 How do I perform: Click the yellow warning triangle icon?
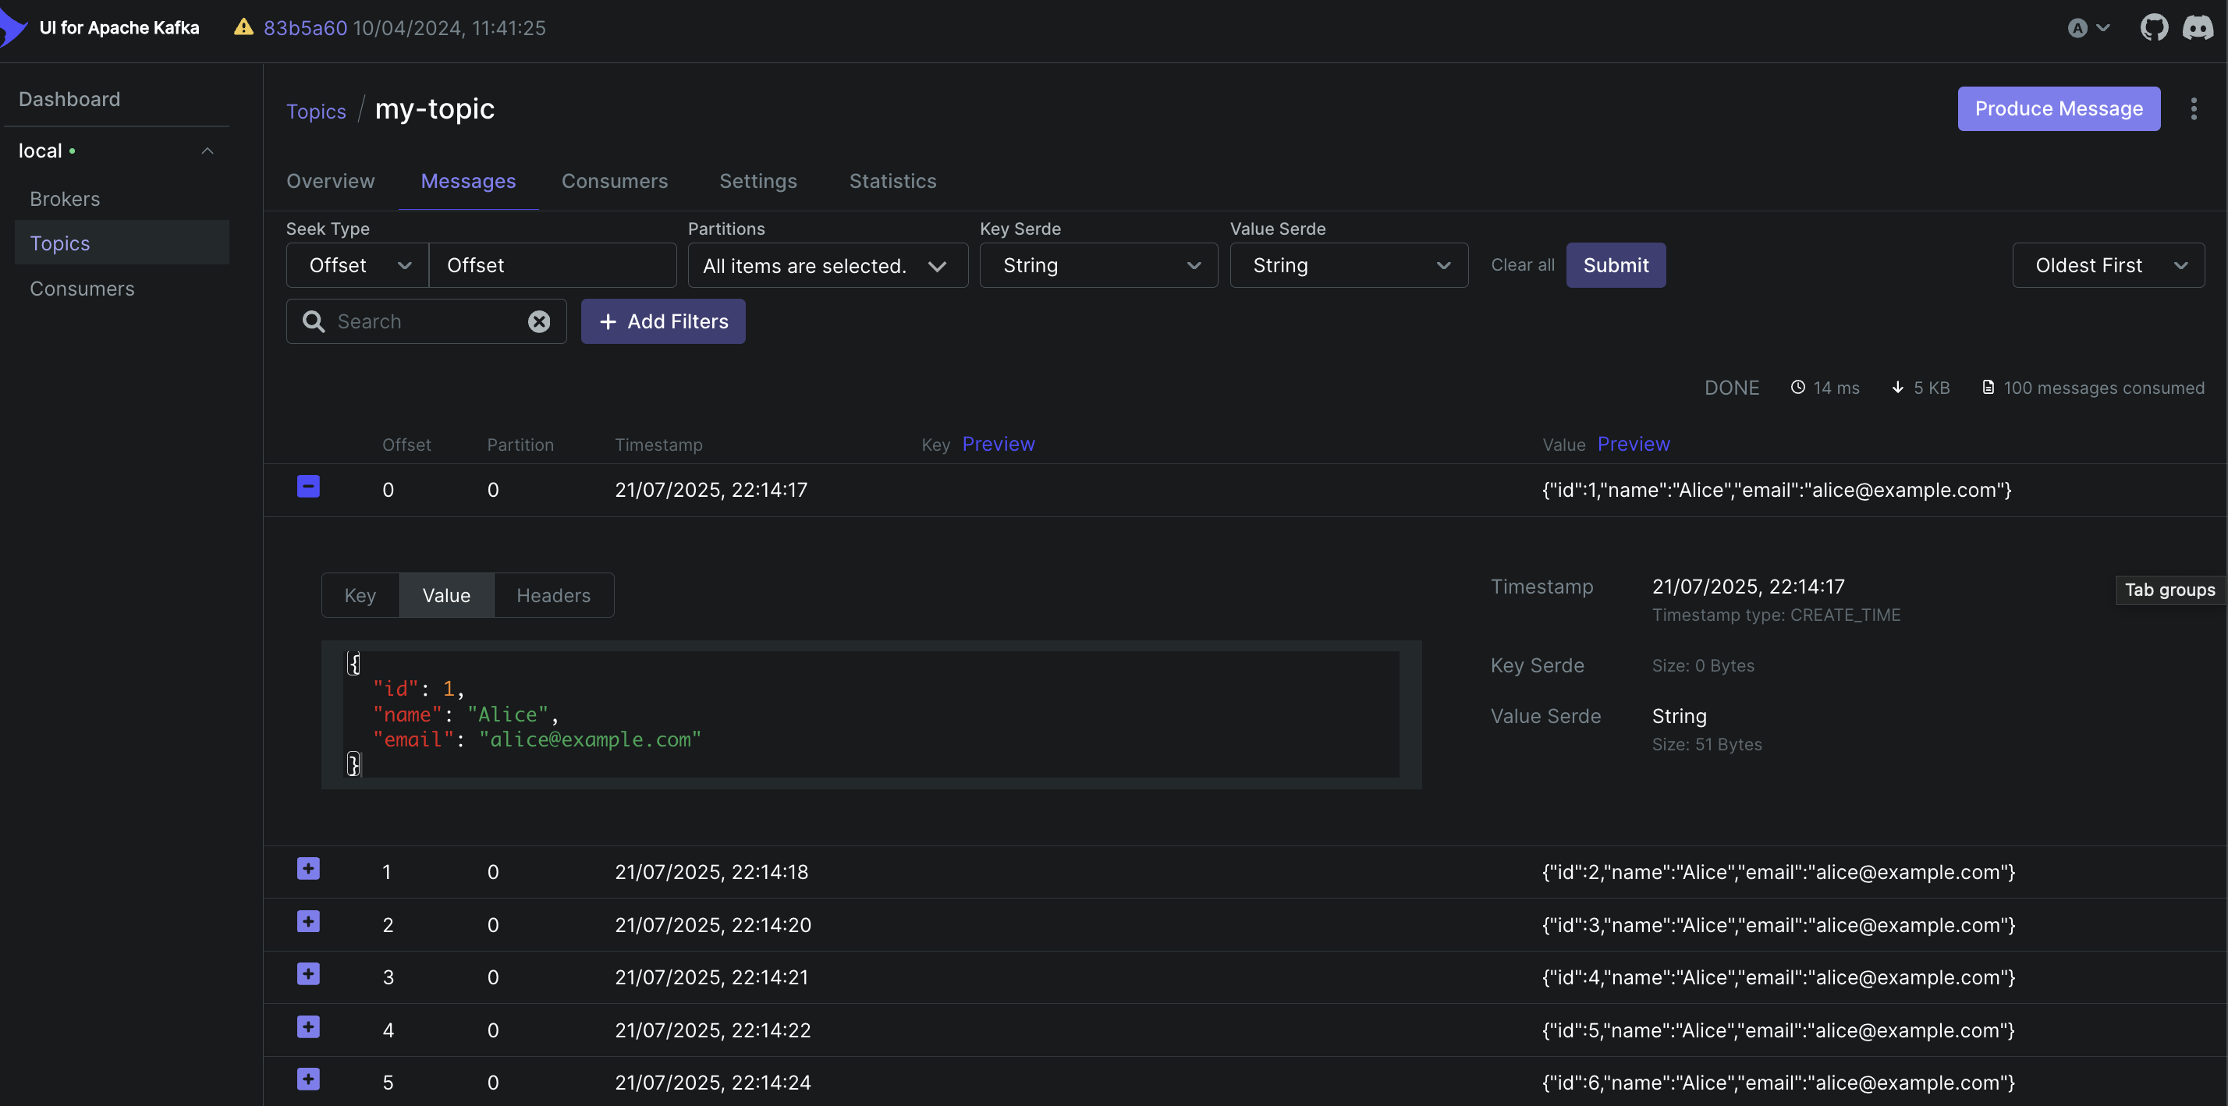click(x=244, y=27)
